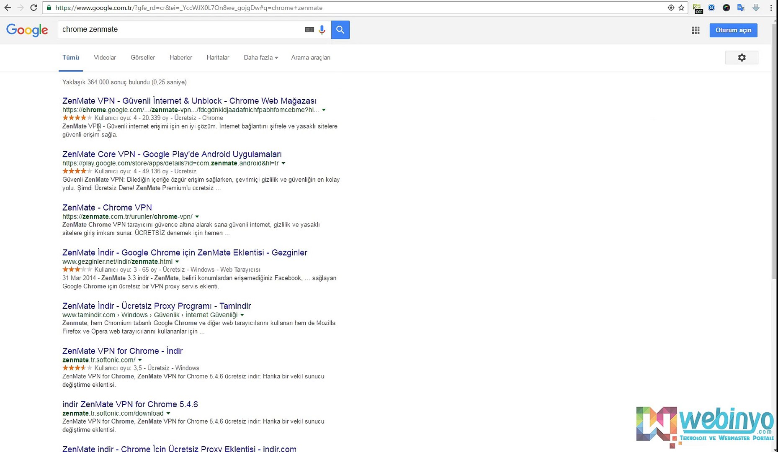Expand the arrow beside the tamindir.com breadcrumb
The height and width of the screenshot is (452, 778).
[242, 315]
